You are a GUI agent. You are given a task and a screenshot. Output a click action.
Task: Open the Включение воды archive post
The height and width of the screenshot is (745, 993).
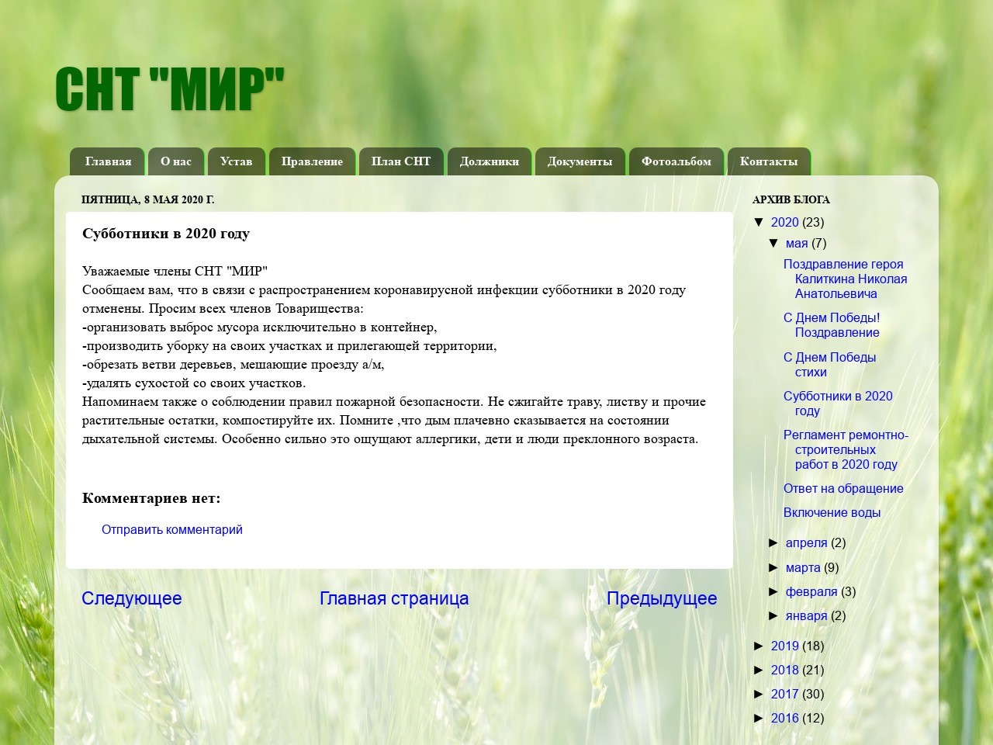click(x=831, y=512)
